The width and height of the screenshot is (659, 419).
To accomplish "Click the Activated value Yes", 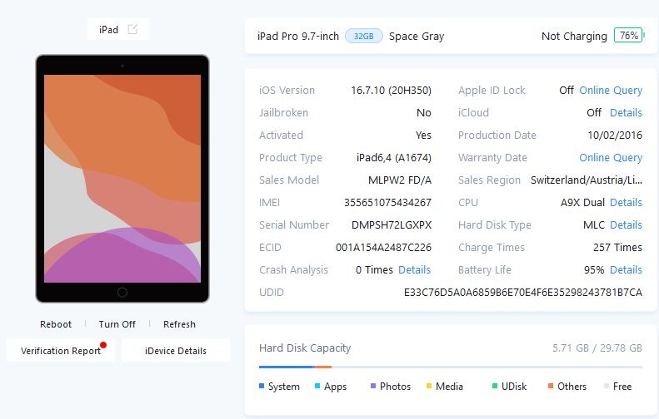I will coord(423,135).
